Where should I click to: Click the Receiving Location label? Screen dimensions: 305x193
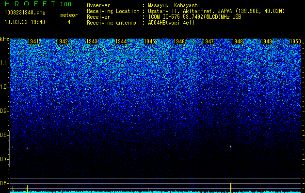coord(113,11)
